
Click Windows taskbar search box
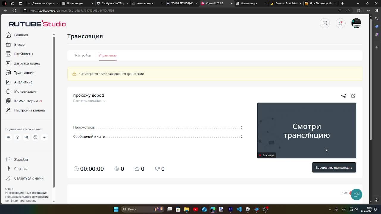[143, 209]
